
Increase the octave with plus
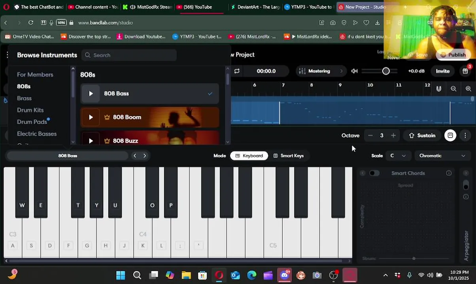click(393, 135)
